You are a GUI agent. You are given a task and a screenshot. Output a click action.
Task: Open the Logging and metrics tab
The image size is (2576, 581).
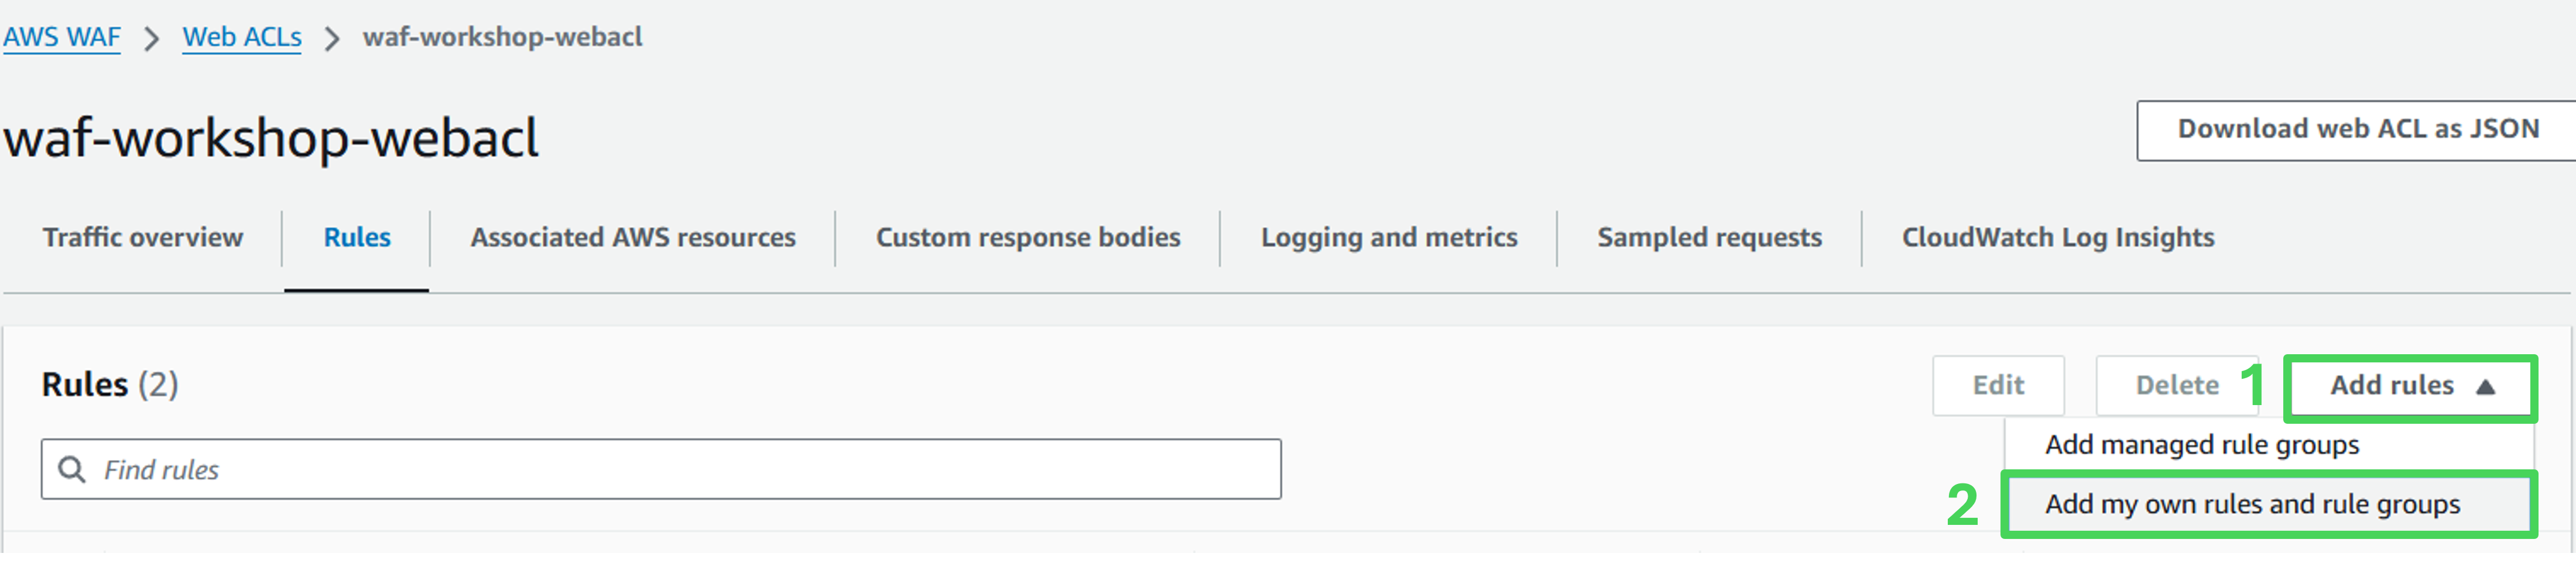click(1389, 237)
